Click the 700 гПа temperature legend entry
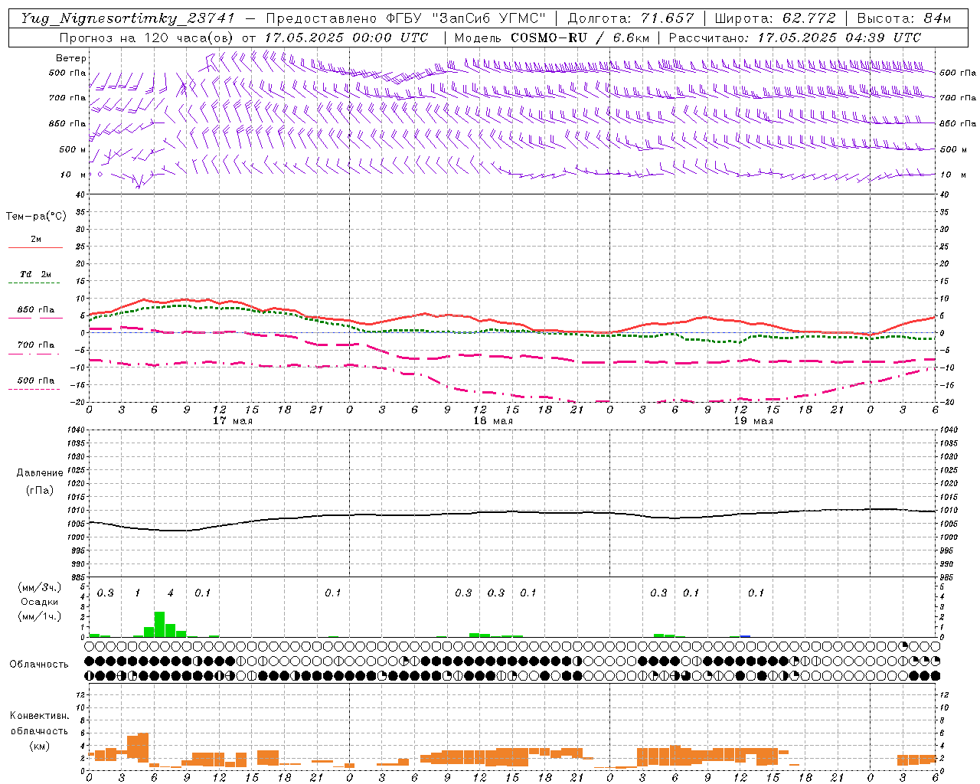The height and width of the screenshot is (784, 980). coord(36,345)
